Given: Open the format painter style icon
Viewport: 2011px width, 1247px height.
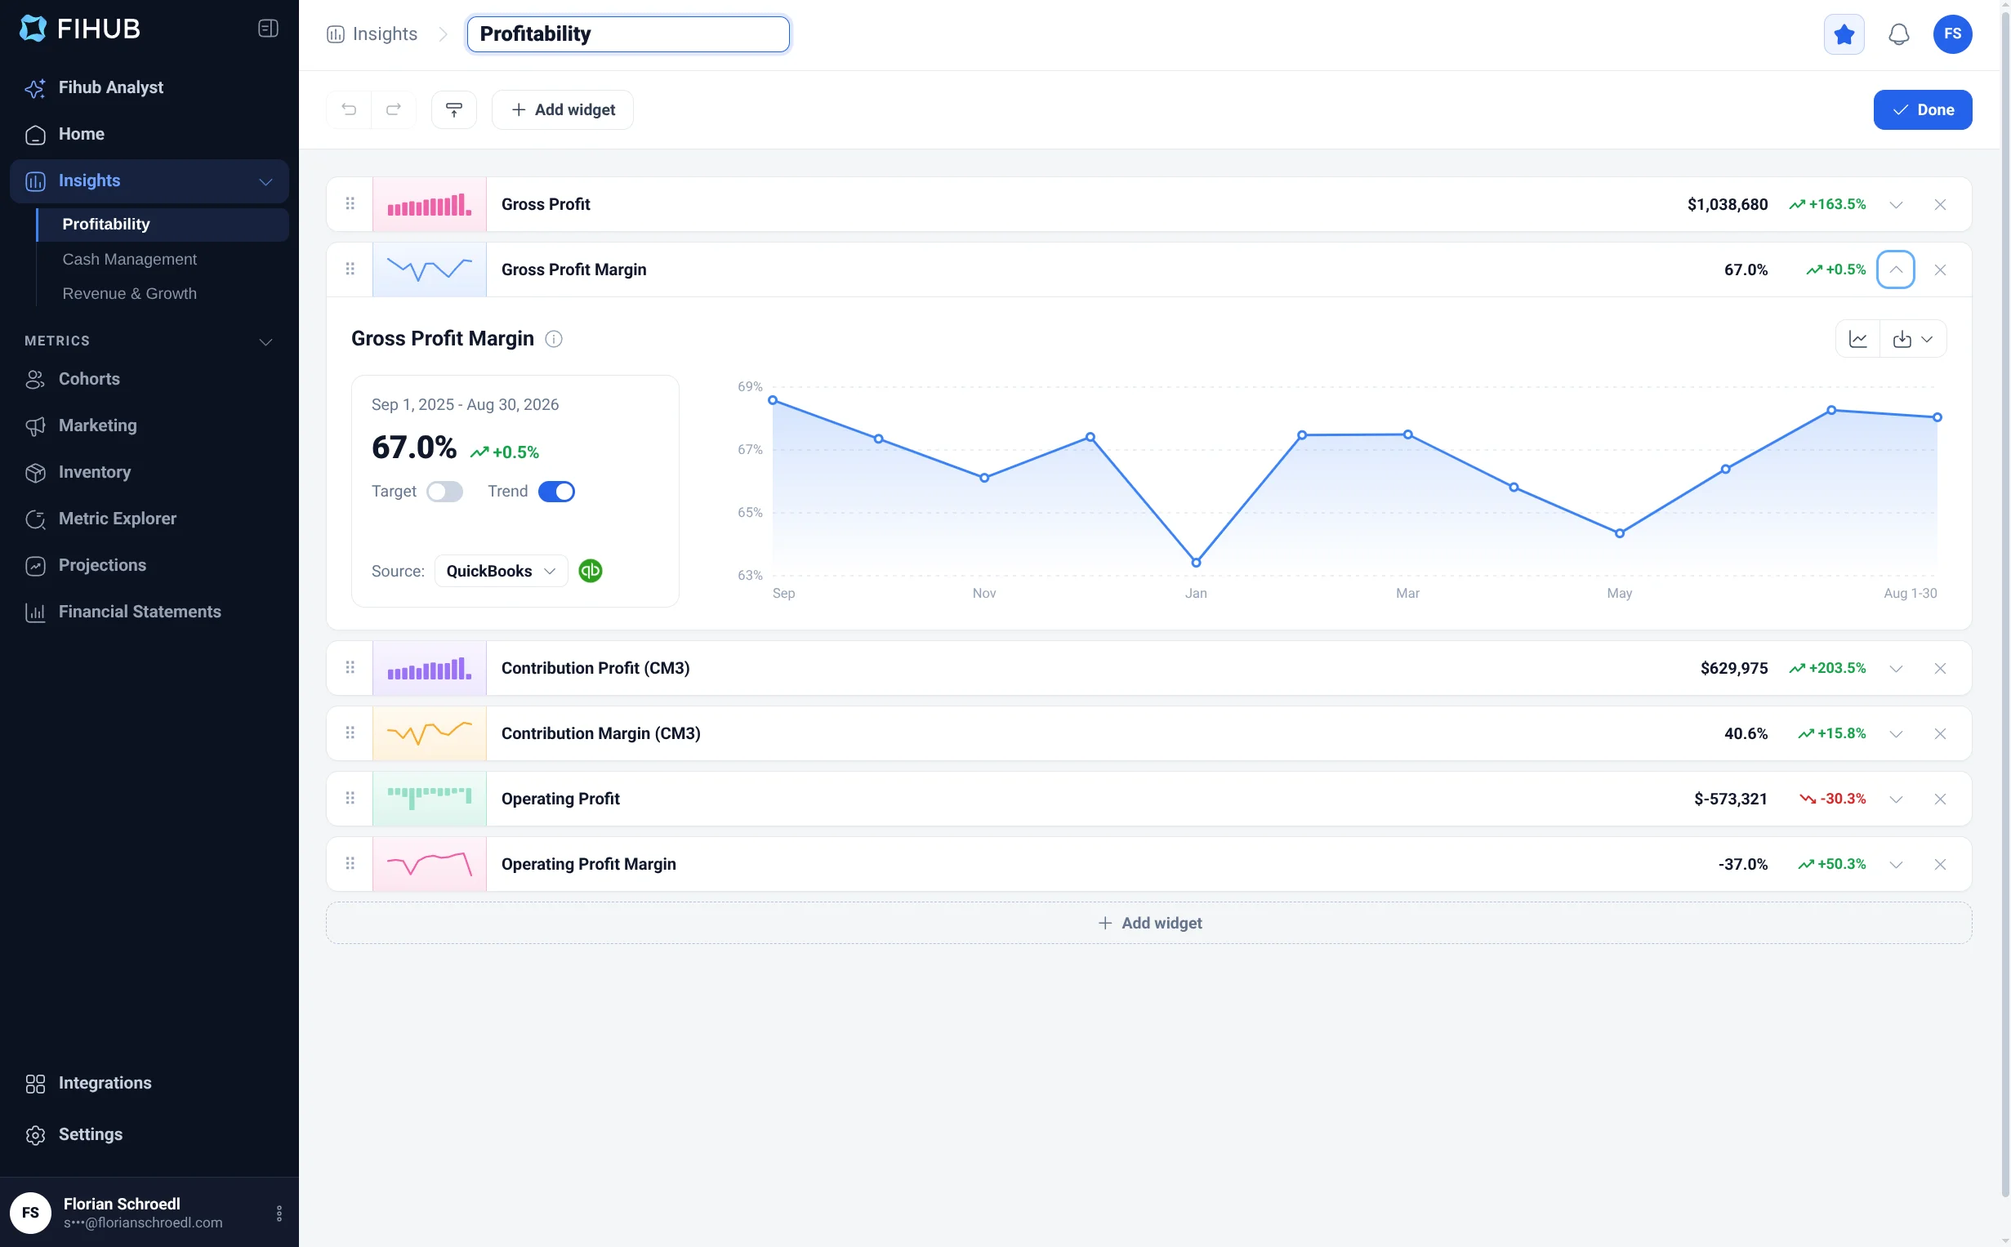Looking at the screenshot, I should pos(453,109).
